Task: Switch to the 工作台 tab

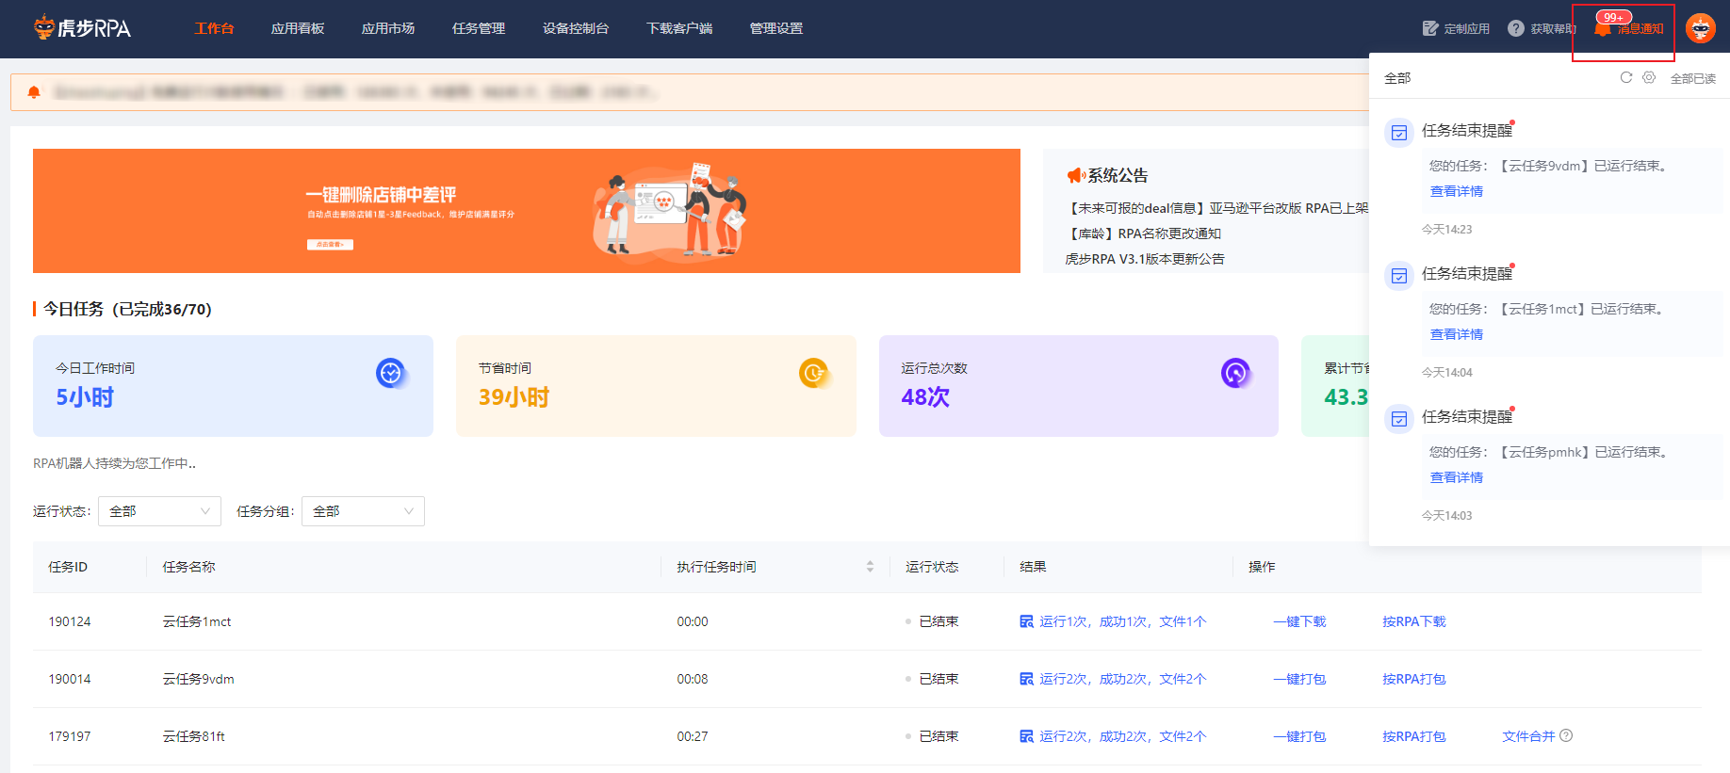Action: tap(214, 28)
